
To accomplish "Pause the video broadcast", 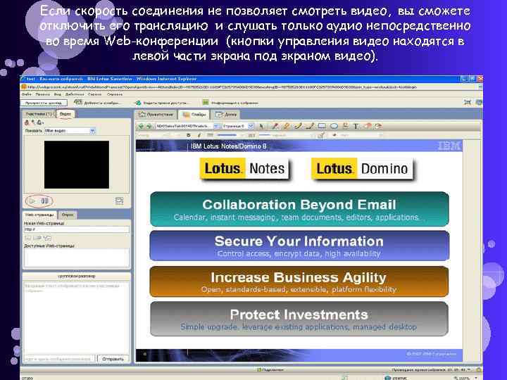I will pyautogui.click(x=44, y=201).
